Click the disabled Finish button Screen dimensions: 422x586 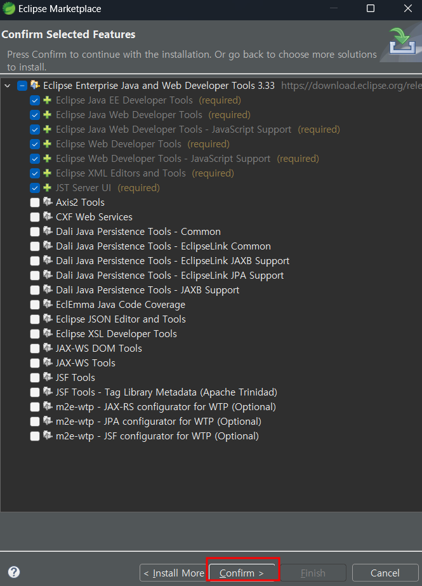(x=313, y=573)
